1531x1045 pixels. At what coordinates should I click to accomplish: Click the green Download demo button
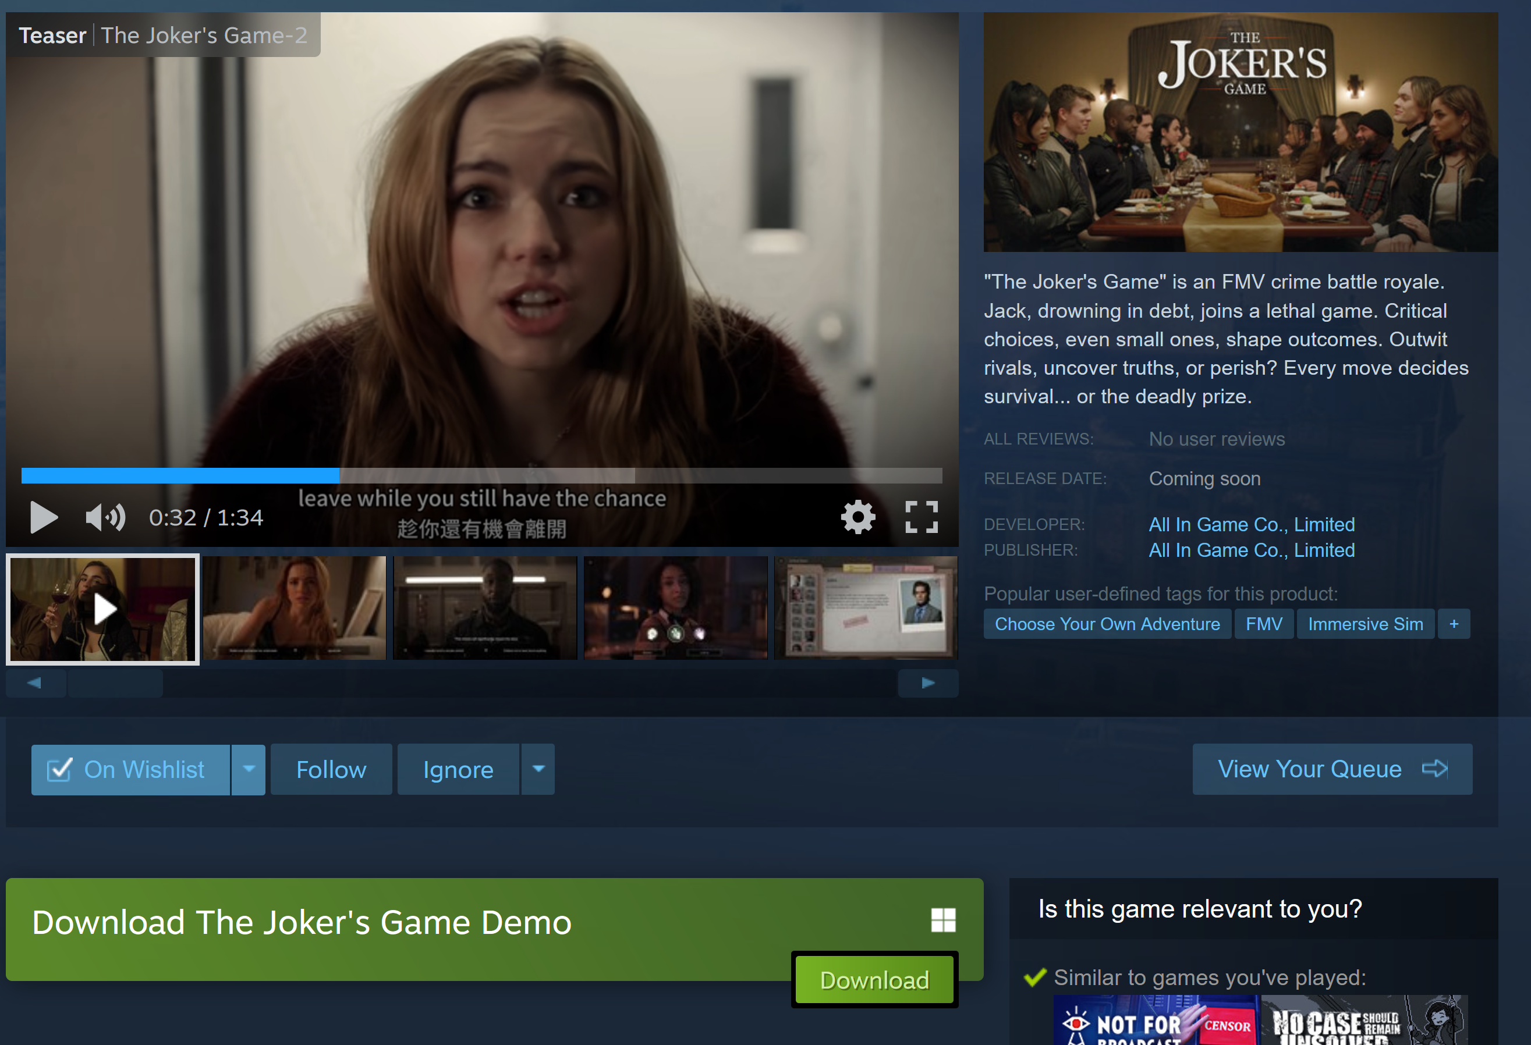coord(874,980)
